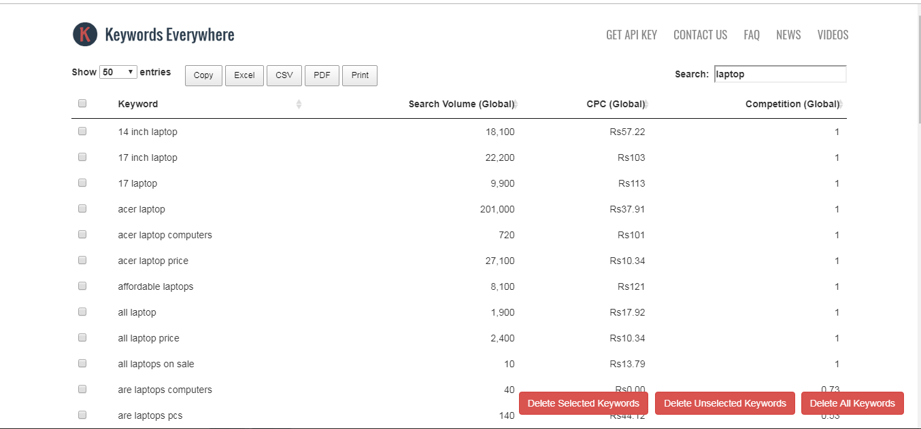Check the 'affordable laptops' row checkbox
Screen dimensions: 921x429
point(82,286)
